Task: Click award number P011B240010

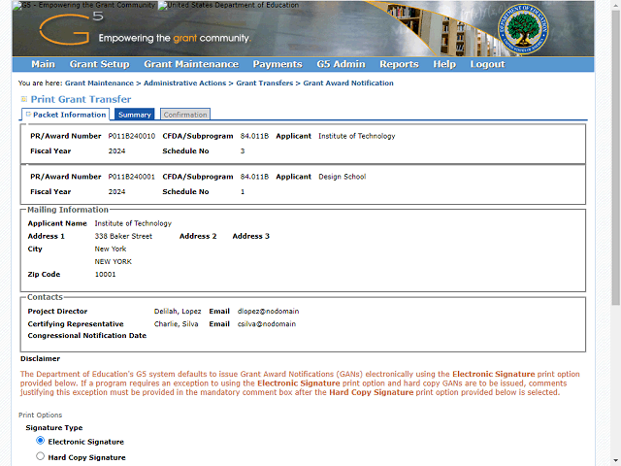Action: pos(132,136)
